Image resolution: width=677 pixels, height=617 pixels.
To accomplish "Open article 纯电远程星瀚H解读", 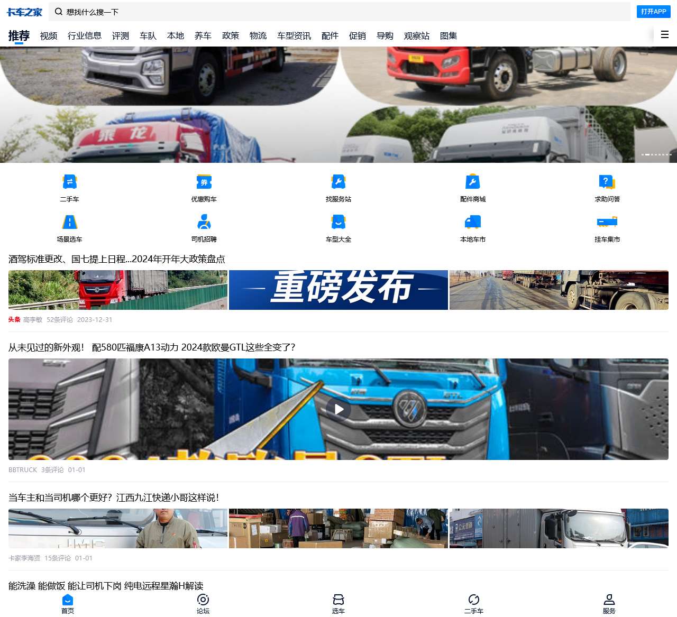I will click(x=106, y=586).
